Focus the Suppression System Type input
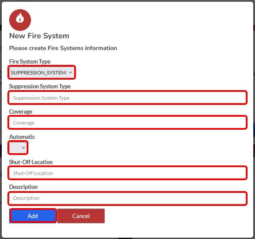 click(x=127, y=98)
